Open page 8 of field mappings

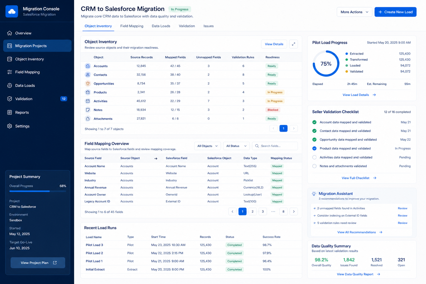point(283,212)
